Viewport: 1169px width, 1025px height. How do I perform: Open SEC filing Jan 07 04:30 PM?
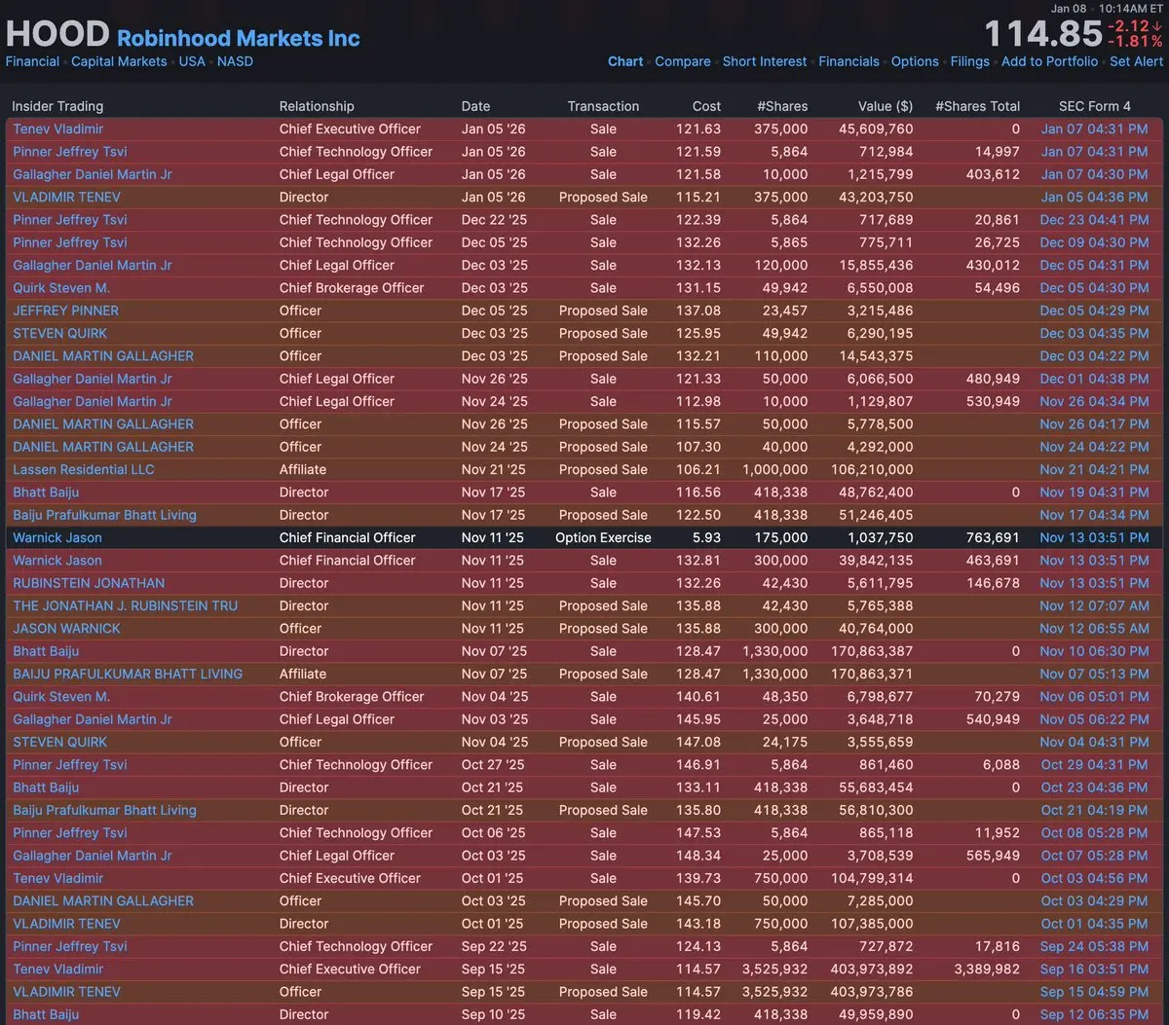(1094, 174)
